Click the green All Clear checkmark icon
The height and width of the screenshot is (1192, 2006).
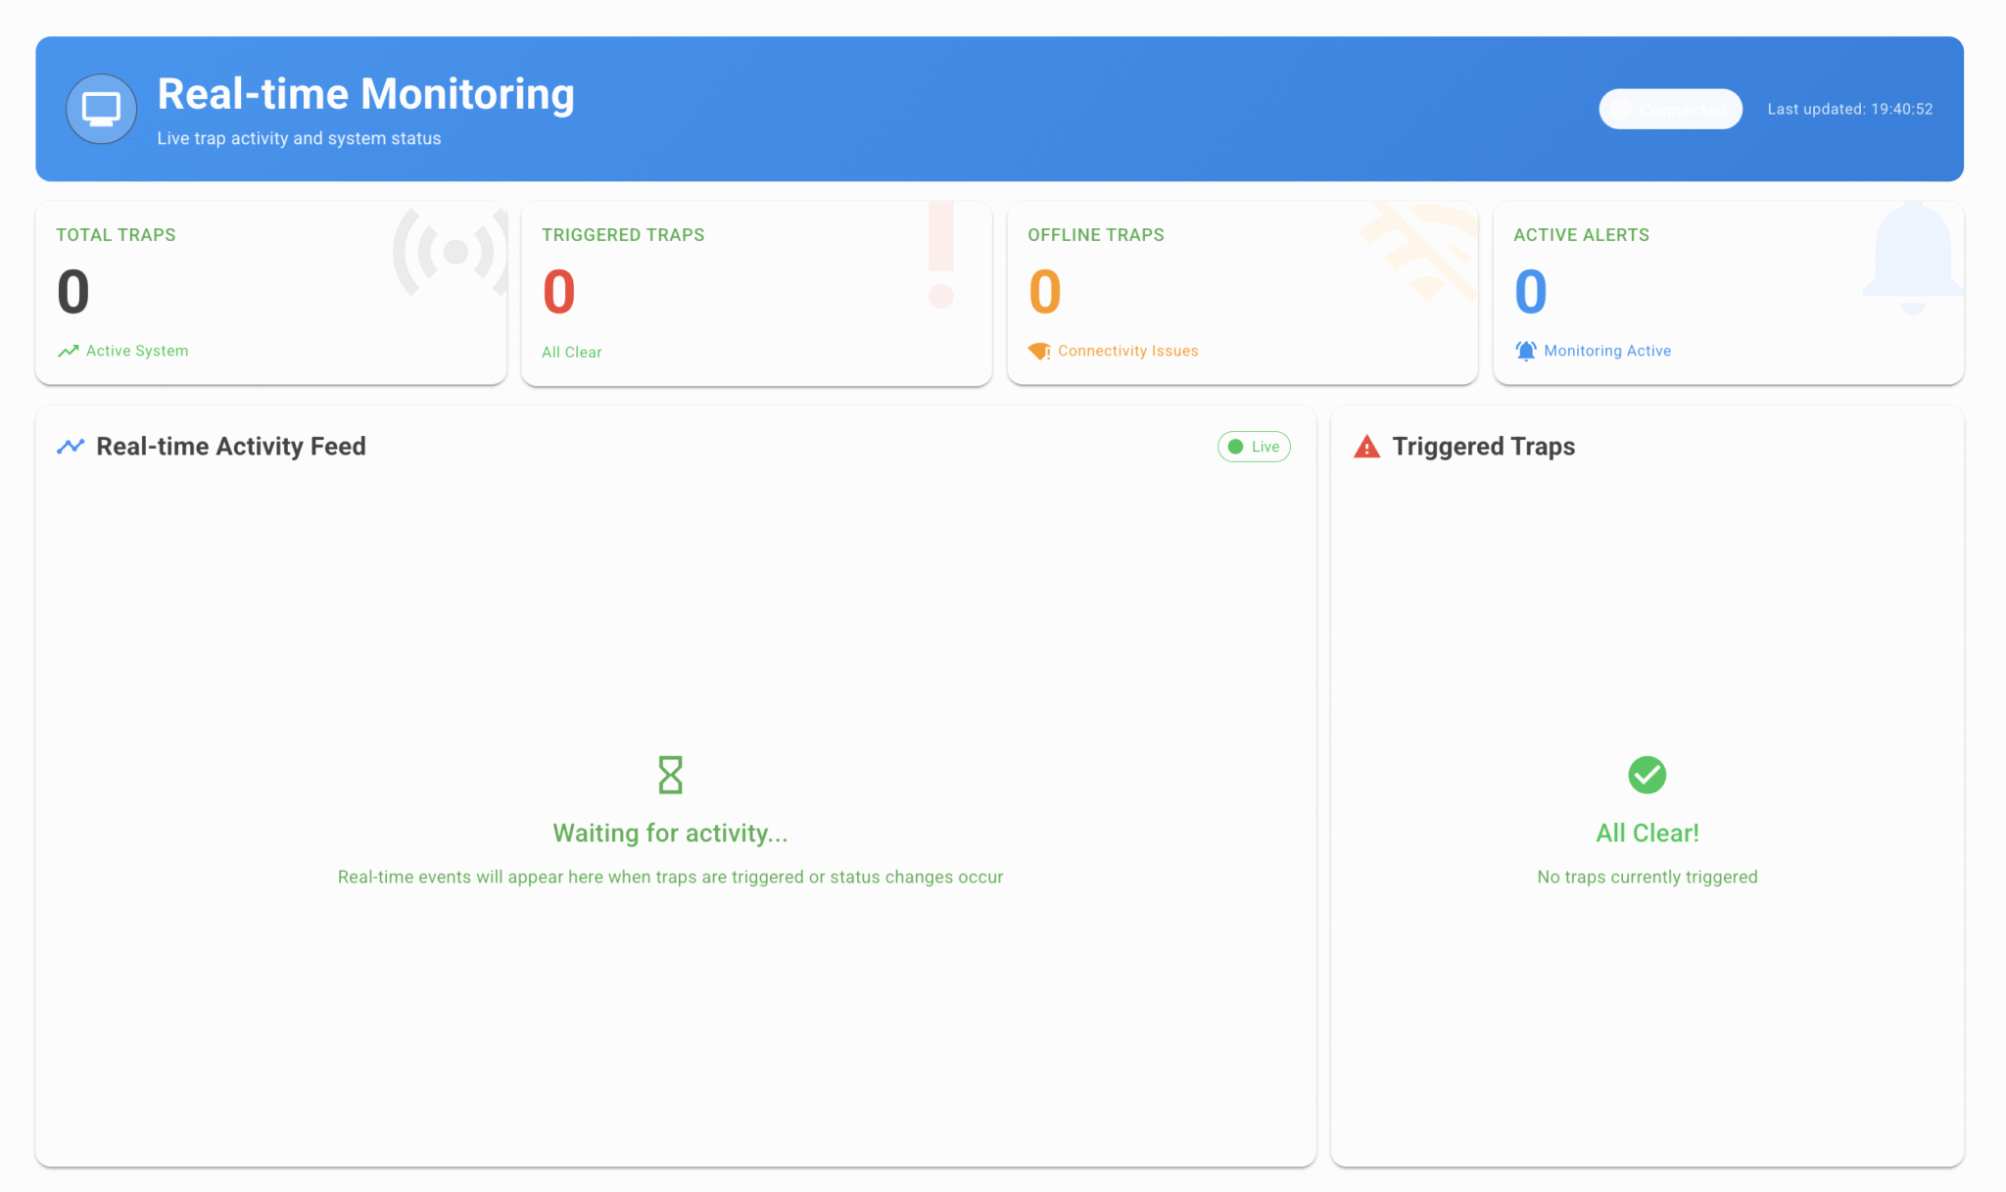click(1647, 775)
